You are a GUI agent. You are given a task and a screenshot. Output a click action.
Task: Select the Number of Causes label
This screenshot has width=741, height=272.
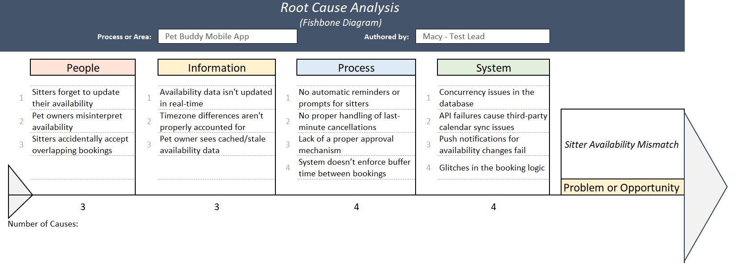tap(43, 224)
